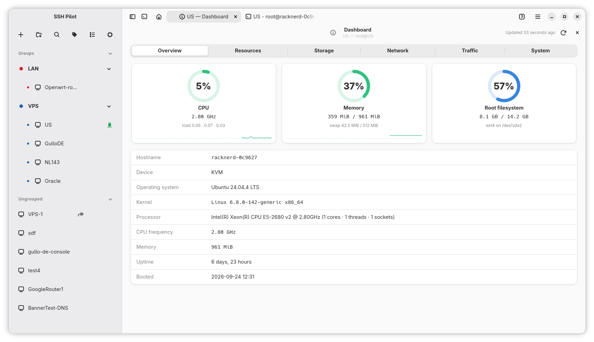Close the US — Dashboard tab
594x342 pixels.
point(236,17)
